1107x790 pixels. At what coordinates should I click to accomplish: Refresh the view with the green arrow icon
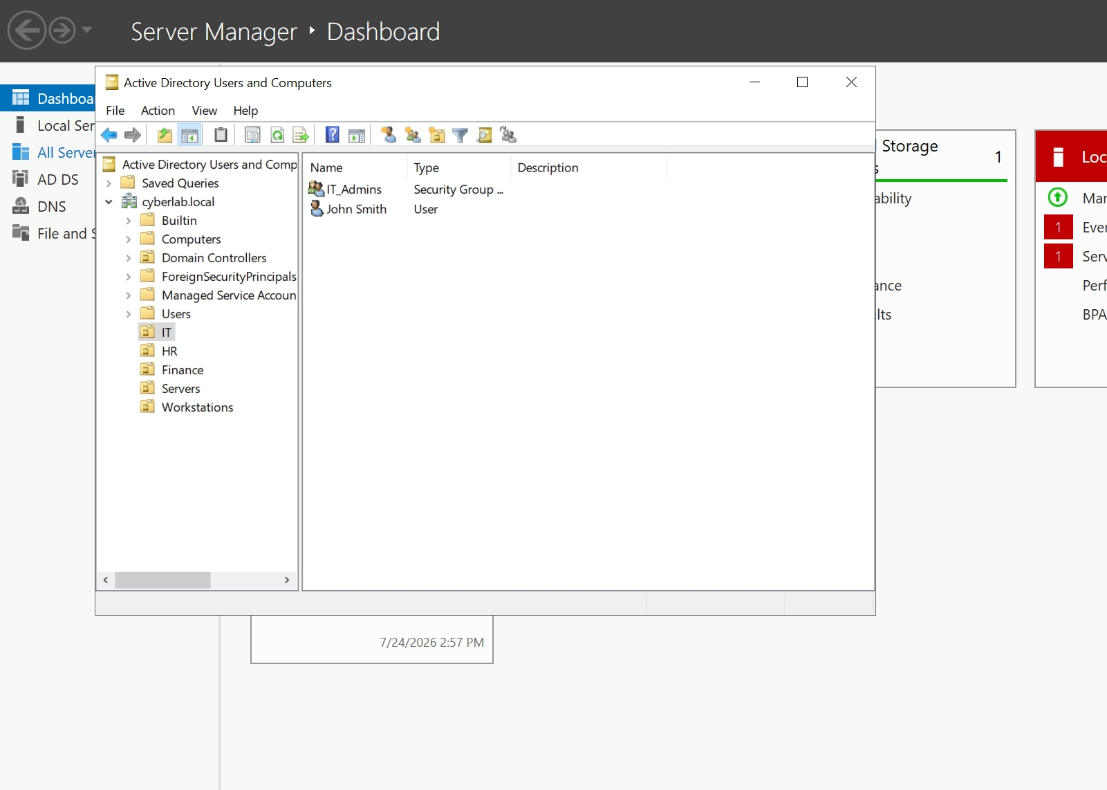(277, 135)
